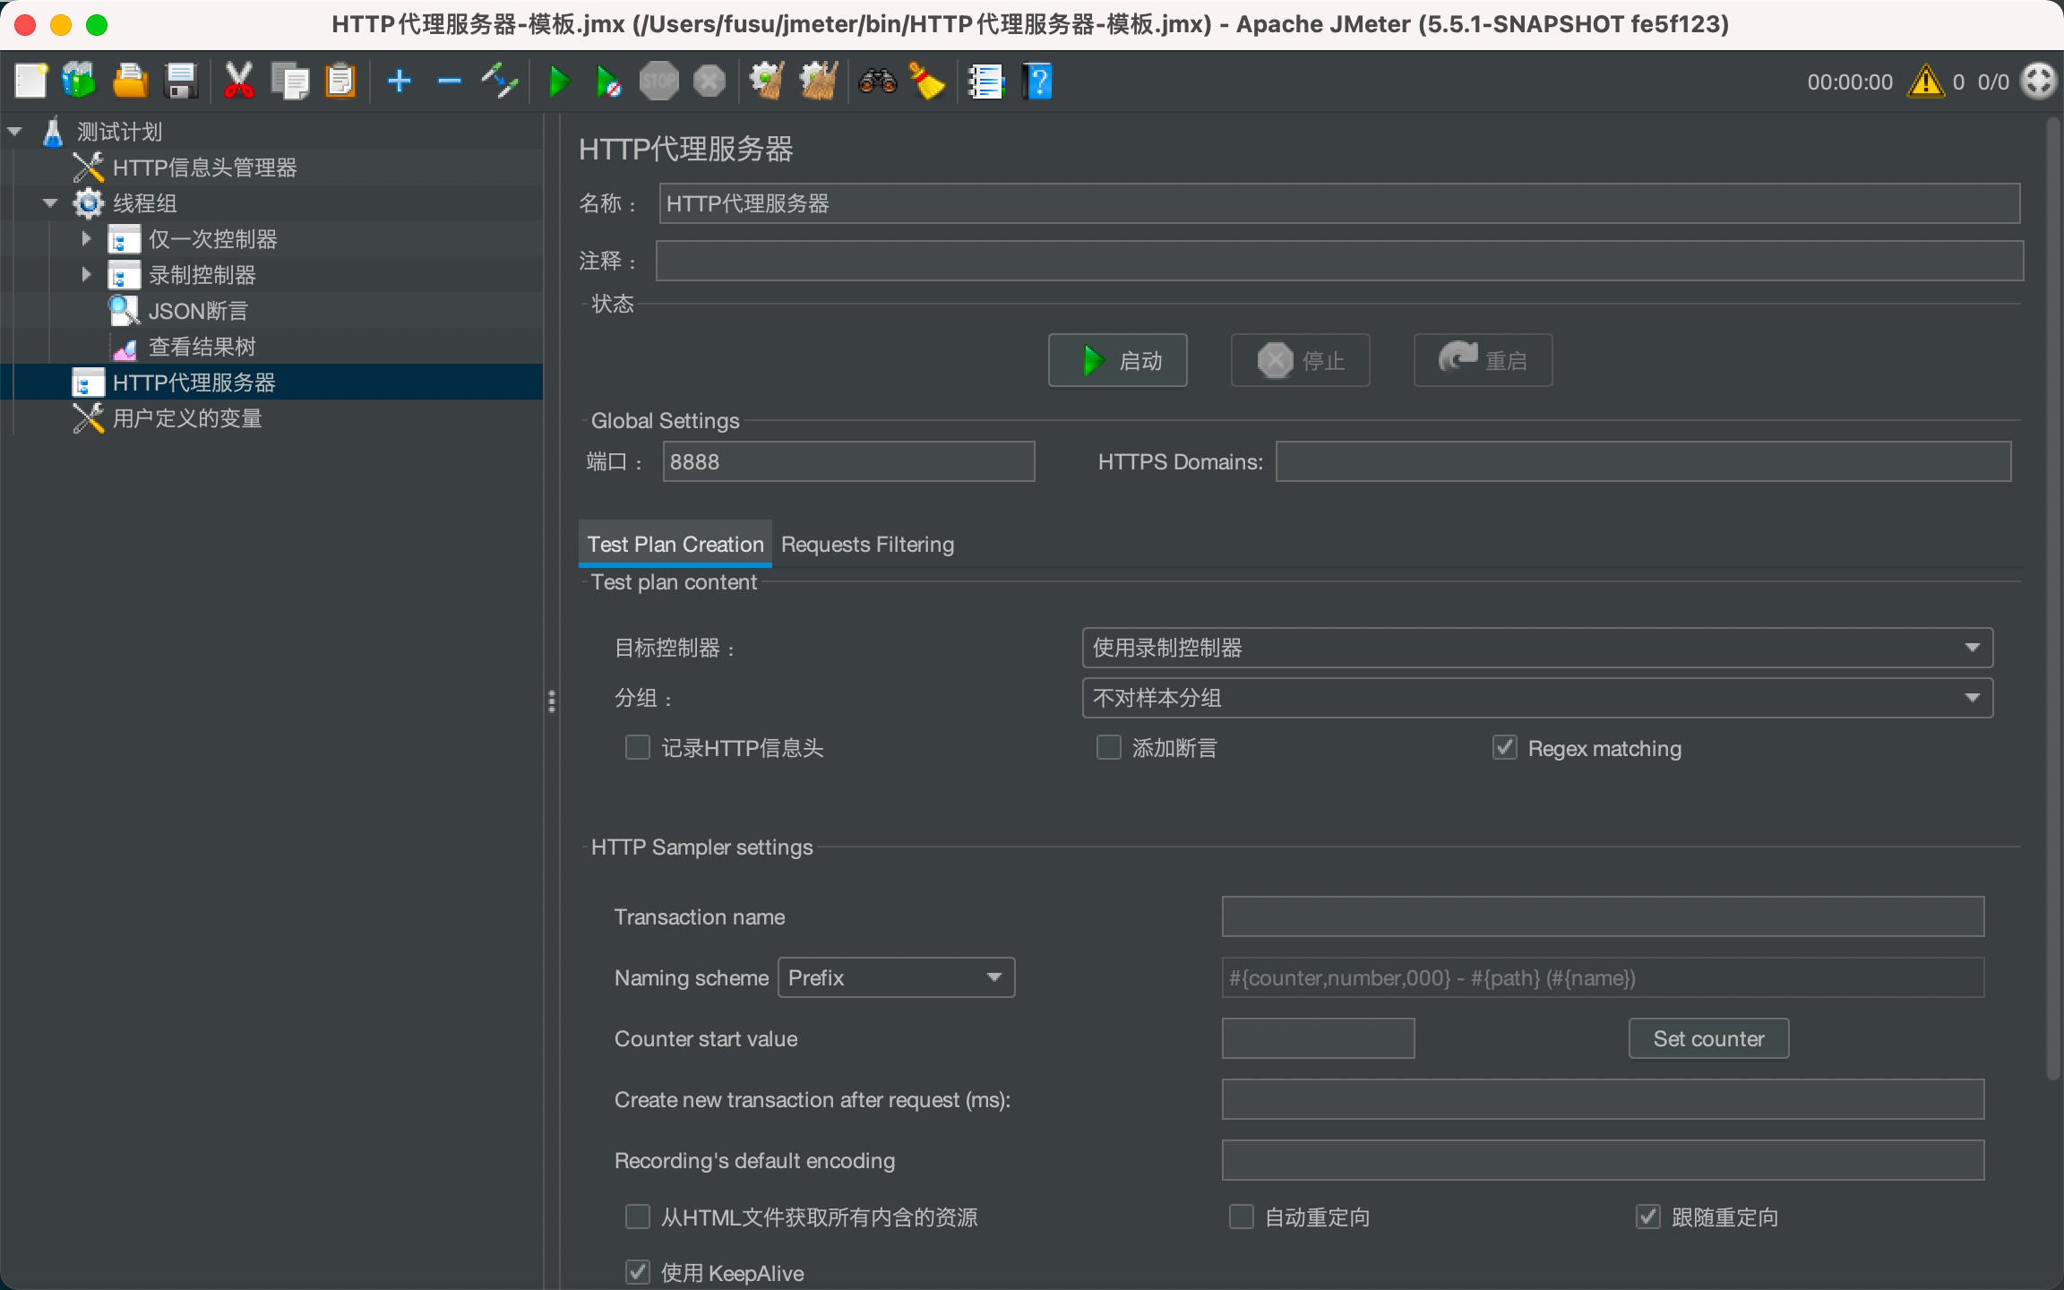Click the Clear All broom-gear icon
The width and height of the screenshot is (2064, 1290).
tap(818, 82)
